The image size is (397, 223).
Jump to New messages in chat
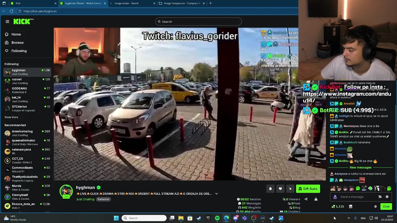(360, 168)
